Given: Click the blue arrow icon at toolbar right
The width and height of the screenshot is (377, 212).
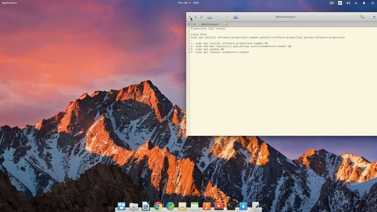Looking at the screenshot, I should tap(373, 17).
